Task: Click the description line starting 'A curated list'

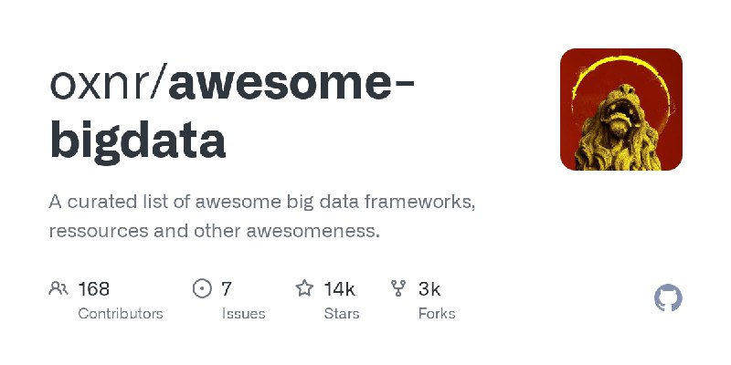Action: tap(262, 203)
